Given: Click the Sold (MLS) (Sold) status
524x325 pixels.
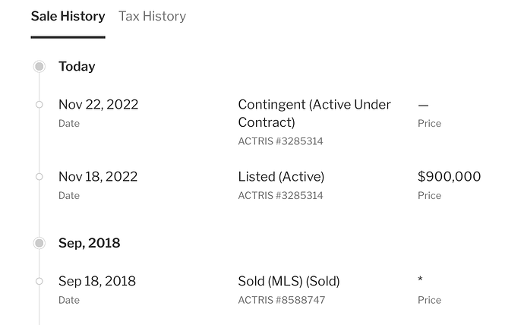Looking at the screenshot, I should click(289, 281).
